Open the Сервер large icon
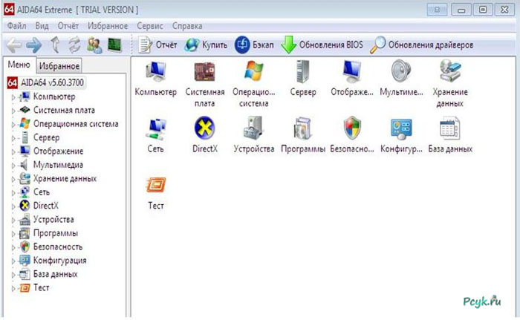Image resolution: width=520 pixels, height=320 pixels. click(302, 71)
